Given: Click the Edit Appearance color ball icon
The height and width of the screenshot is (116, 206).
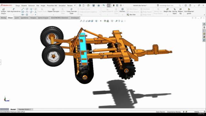Looking at the screenshot, I should click(105, 21).
